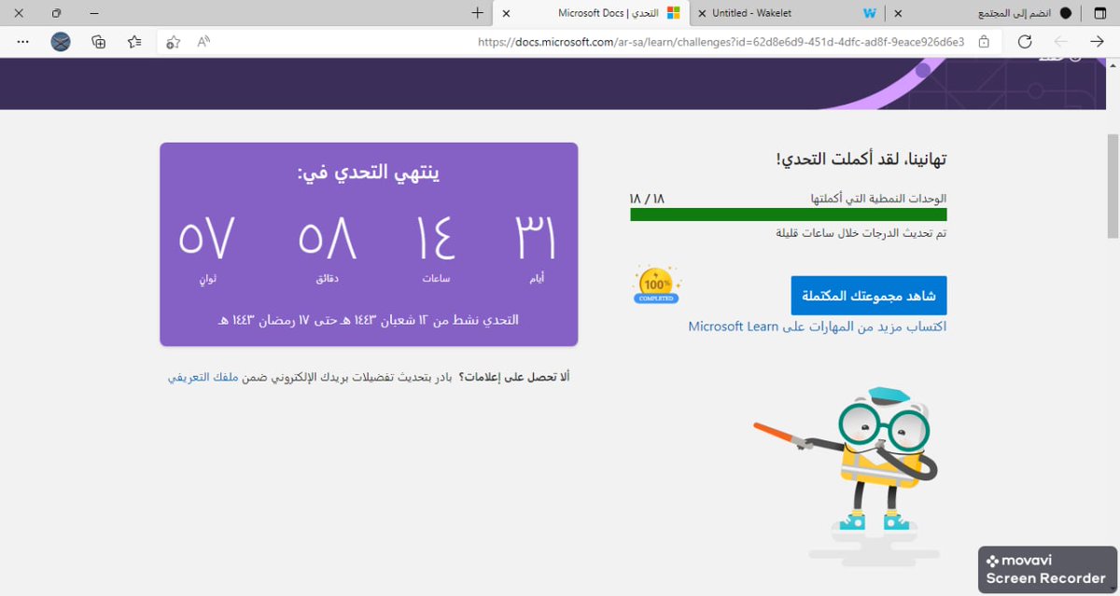Click the minutes countdown number ٥٨
The image size is (1120, 596).
(x=328, y=239)
